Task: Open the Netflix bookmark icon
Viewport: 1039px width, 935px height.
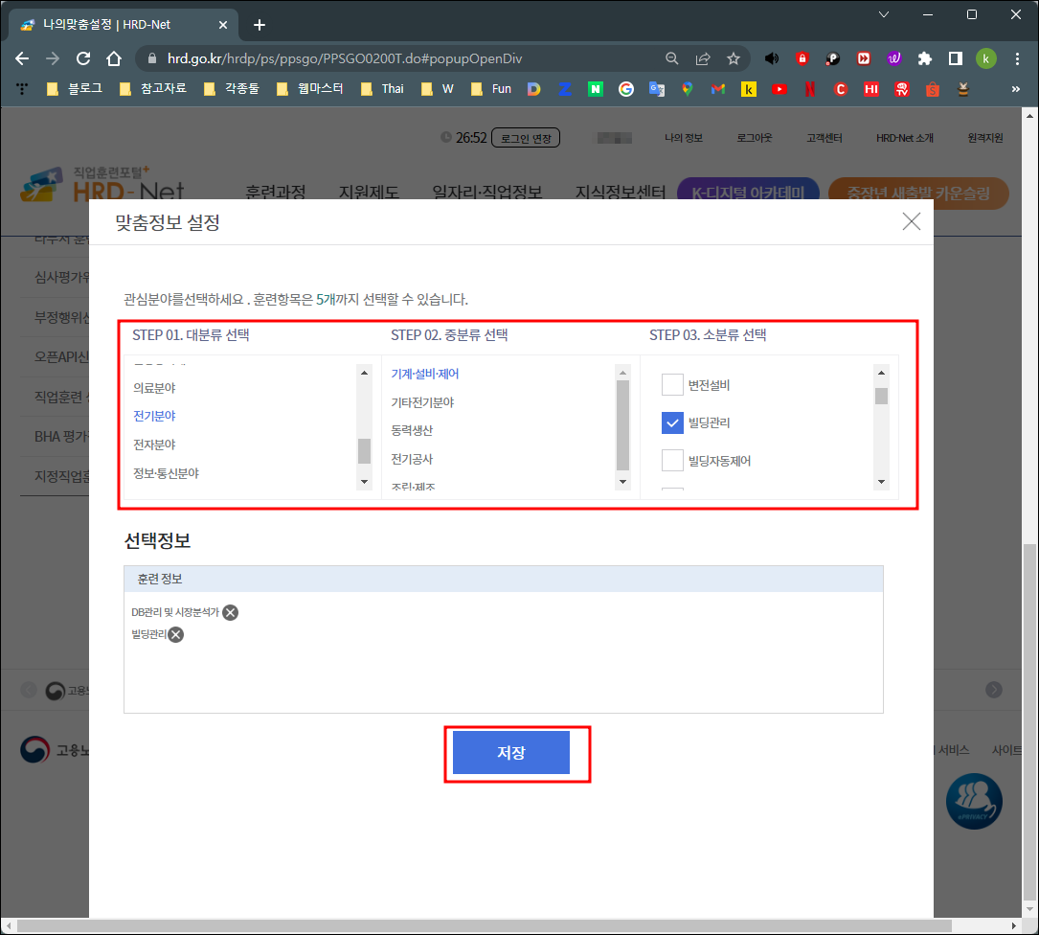Action: pyautogui.click(x=810, y=89)
